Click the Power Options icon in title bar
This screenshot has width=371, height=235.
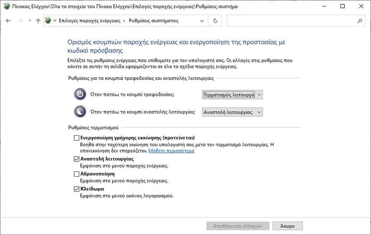(6, 7)
